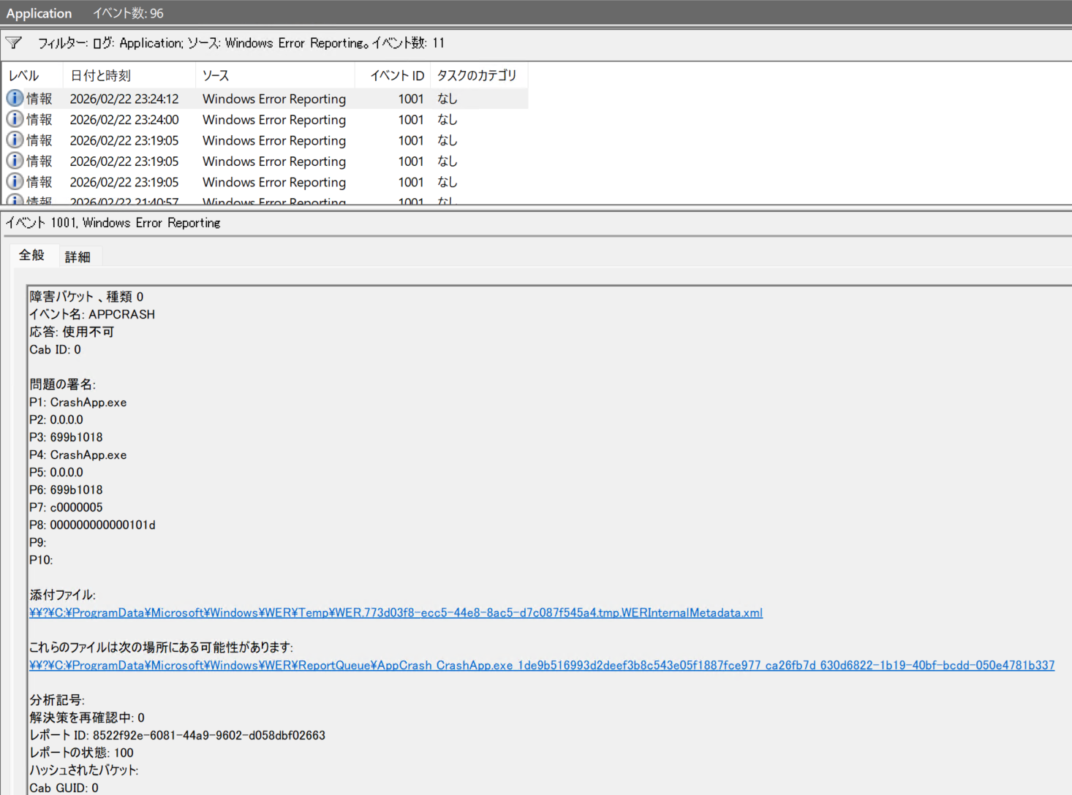Screen dimensions: 1072x795
Task: Sort by 日付と時刻 column header
Action: (100, 76)
